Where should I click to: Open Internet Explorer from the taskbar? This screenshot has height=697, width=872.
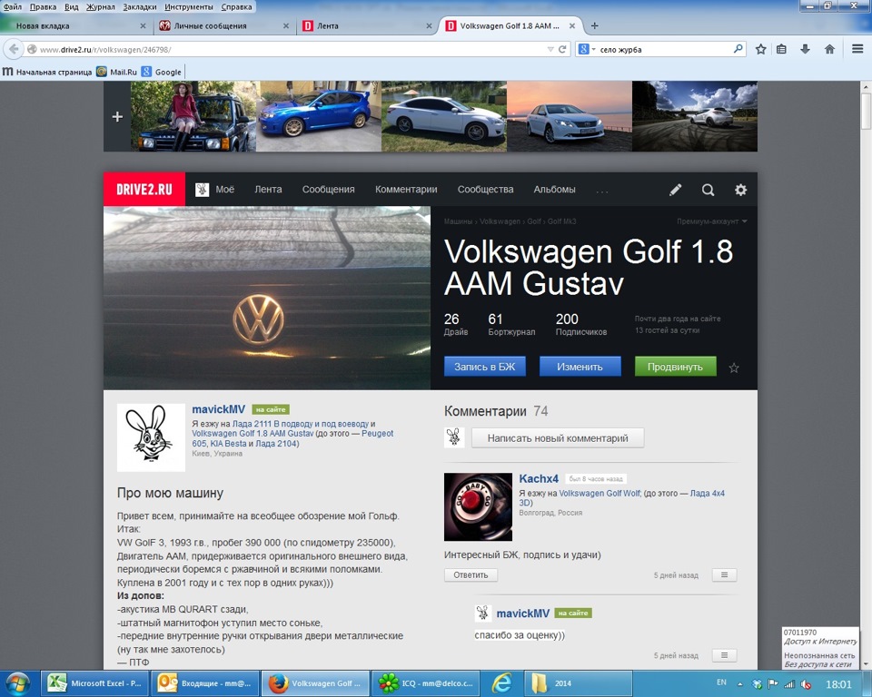click(x=501, y=683)
